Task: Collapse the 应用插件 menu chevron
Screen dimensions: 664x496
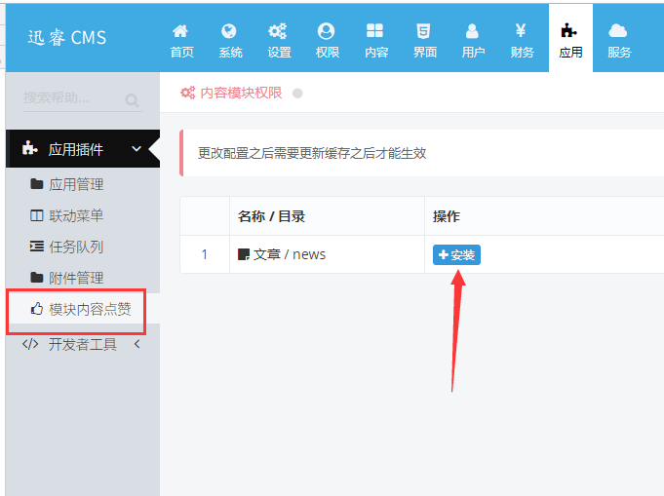Action: [137, 148]
